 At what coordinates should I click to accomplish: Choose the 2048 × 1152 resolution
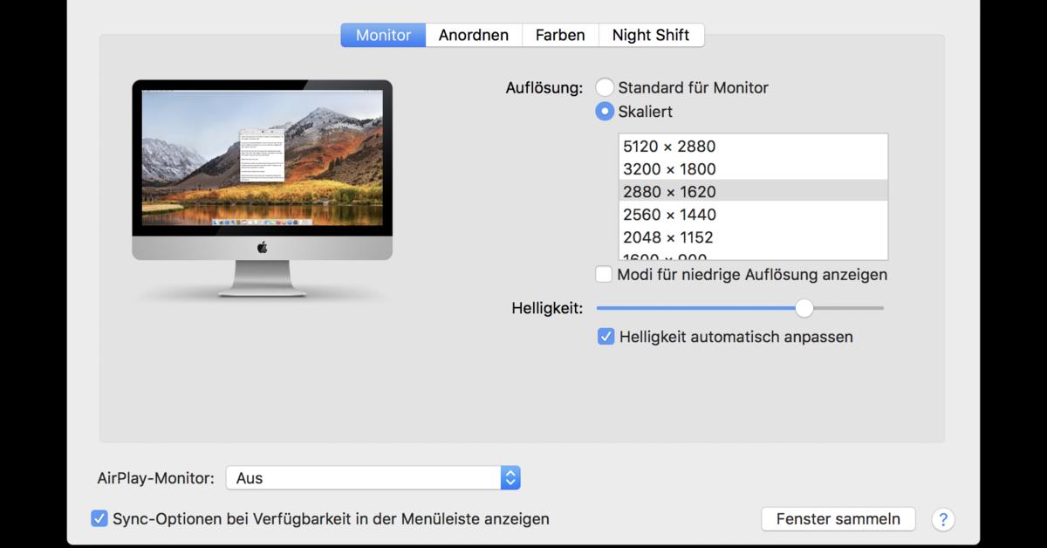(x=753, y=236)
